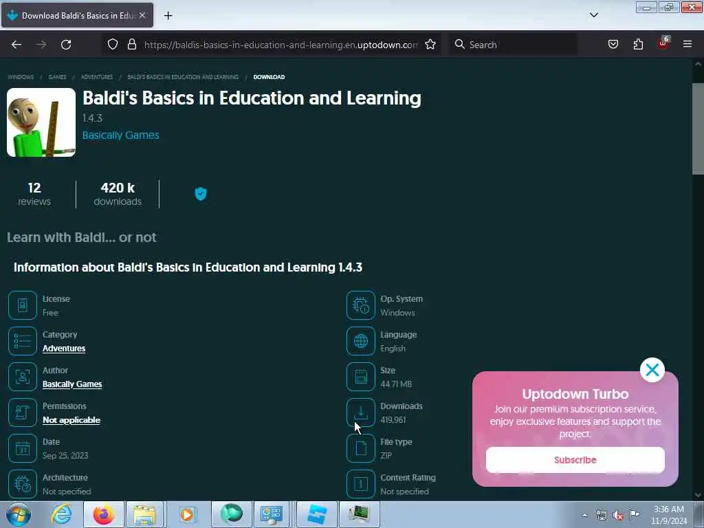Open the Windows Start menu
The image size is (704, 528).
(19, 514)
